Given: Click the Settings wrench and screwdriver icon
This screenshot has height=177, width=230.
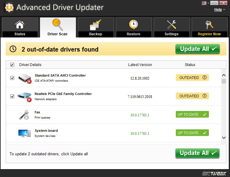Looking at the screenshot, I should click(x=172, y=24).
